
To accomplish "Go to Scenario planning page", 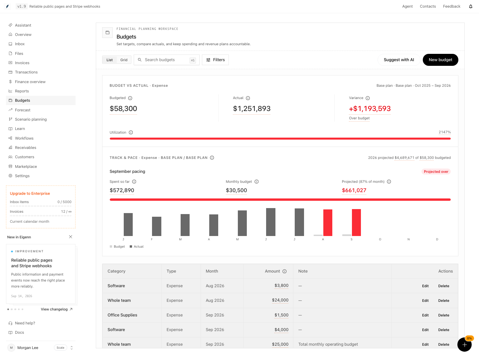I will click(41, 119).
